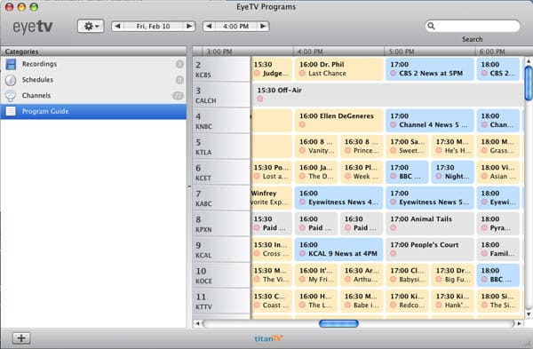Select channel 7 KABC row header
Screen dimensions: 533x349
(221, 198)
